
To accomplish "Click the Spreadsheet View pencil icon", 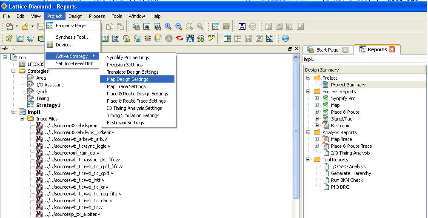I will point(9,38).
